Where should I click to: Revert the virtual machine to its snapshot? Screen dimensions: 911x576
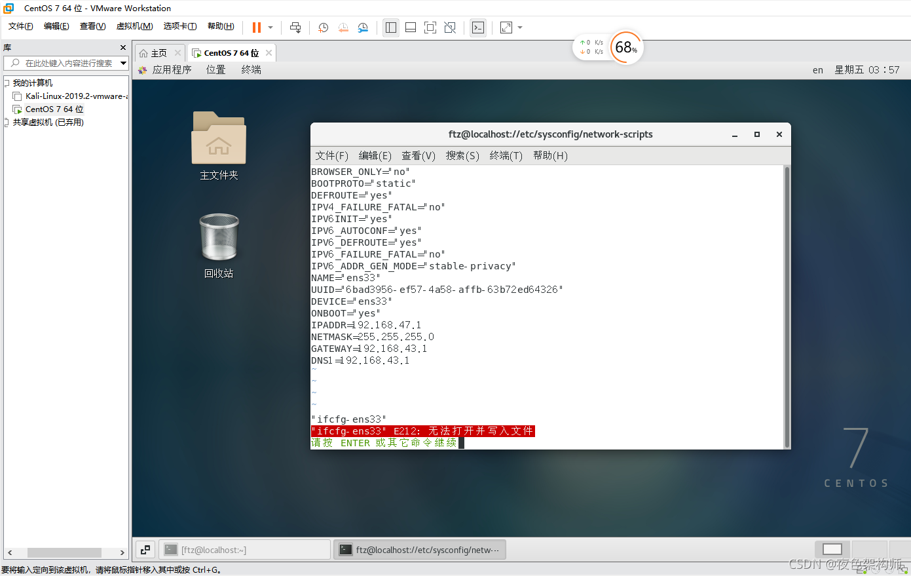(x=343, y=28)
